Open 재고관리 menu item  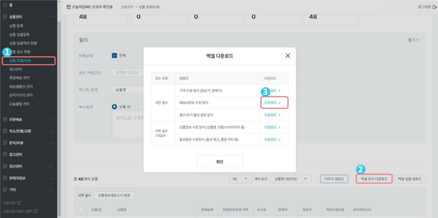pyautogui.click(x=16, y=69)
